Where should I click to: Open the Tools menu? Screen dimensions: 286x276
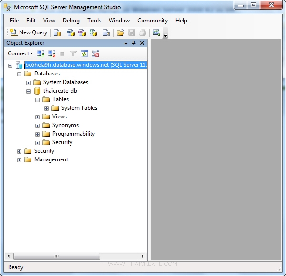point(94,21)
